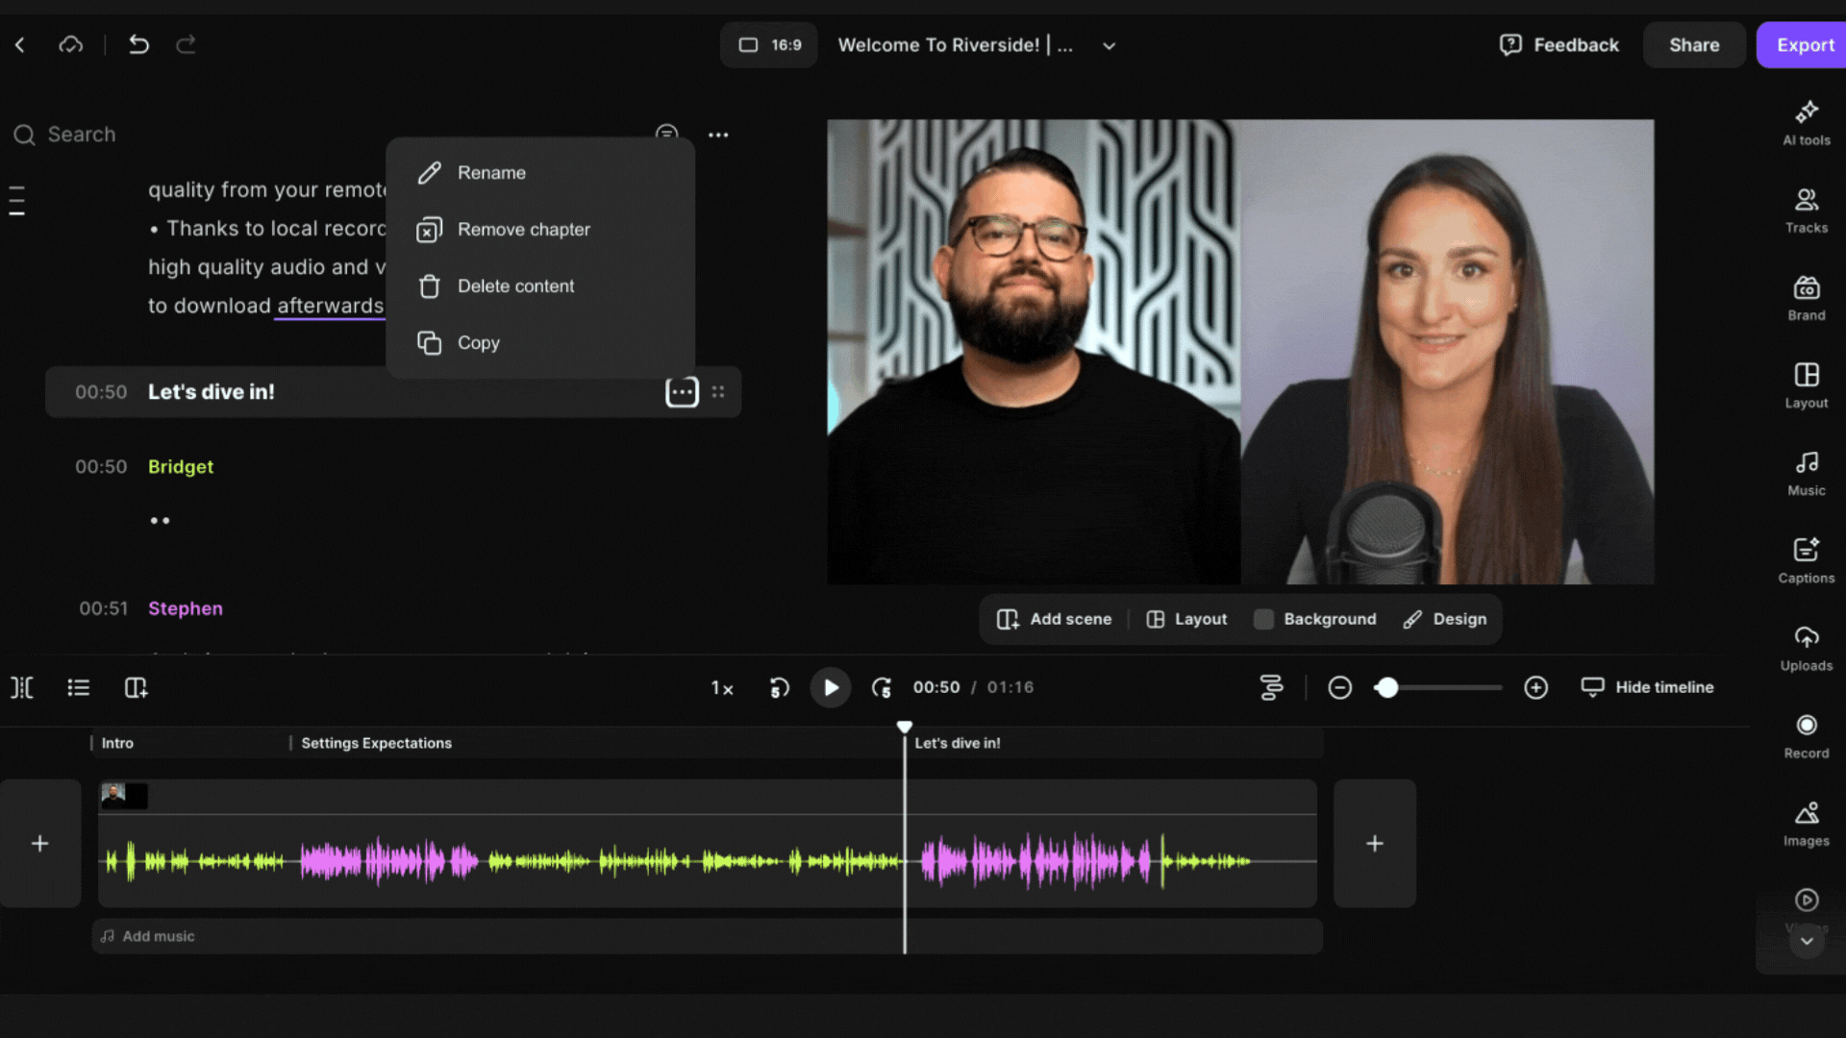Toggle the transcript list view icon

79,687
